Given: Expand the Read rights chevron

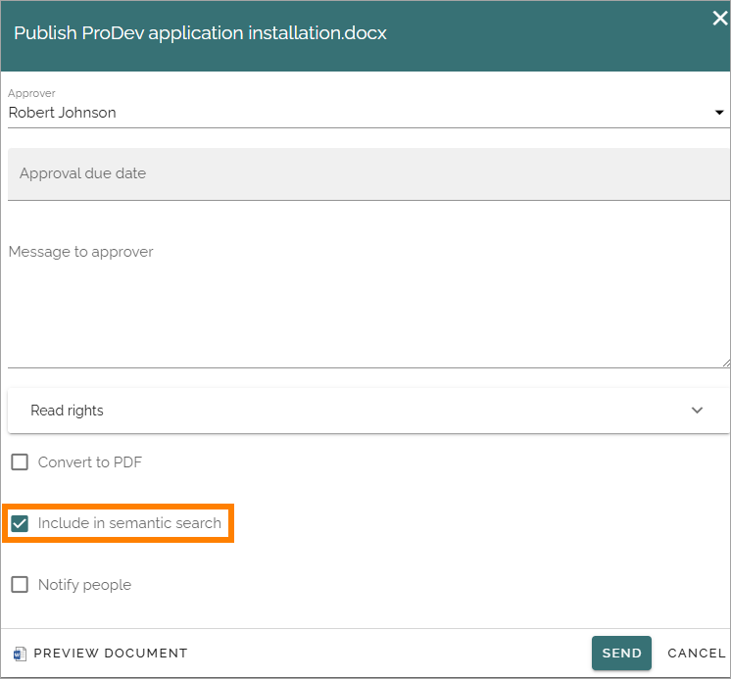Looking at the screenshot, I should click(x=697, y=411).
